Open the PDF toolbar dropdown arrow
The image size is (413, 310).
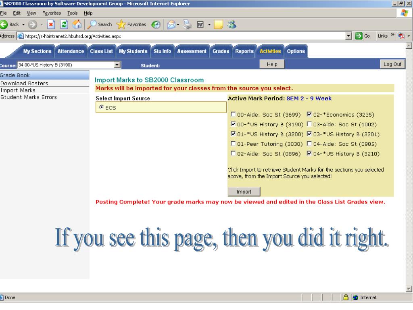point(409,36)
